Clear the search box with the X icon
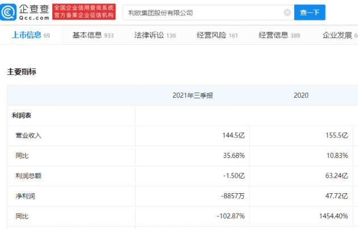358x229 pixels. tap(287, 13)
